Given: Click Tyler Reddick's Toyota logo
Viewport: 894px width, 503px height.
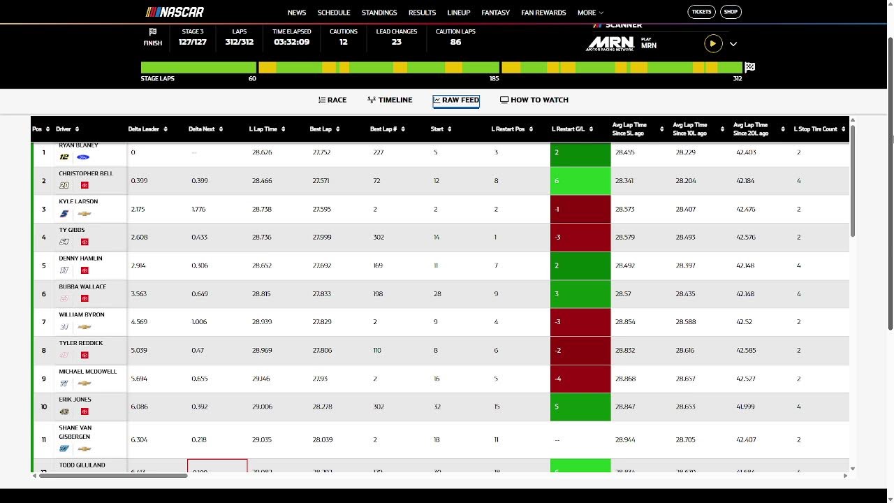Looking at the screenshot, I should [85, 355].
